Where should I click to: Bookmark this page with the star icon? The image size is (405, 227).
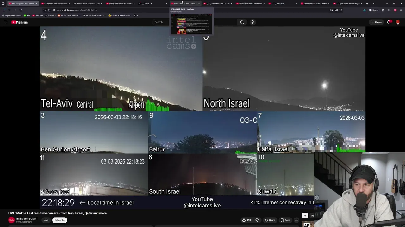click(341, 10)
